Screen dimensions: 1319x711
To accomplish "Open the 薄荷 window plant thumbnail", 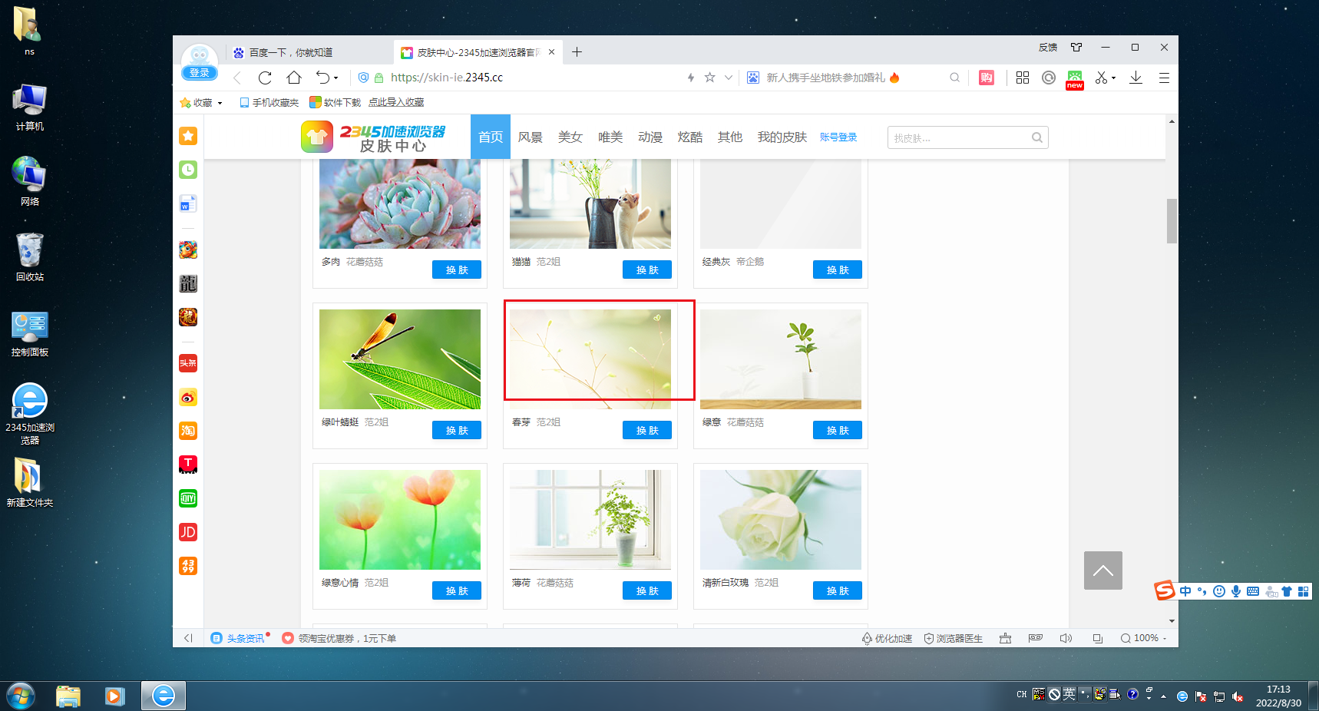I will (590, 520).
